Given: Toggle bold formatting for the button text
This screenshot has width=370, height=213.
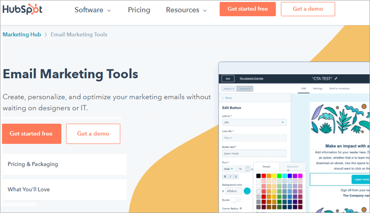Looking at the screenshot, I should (x=224, y=176).
